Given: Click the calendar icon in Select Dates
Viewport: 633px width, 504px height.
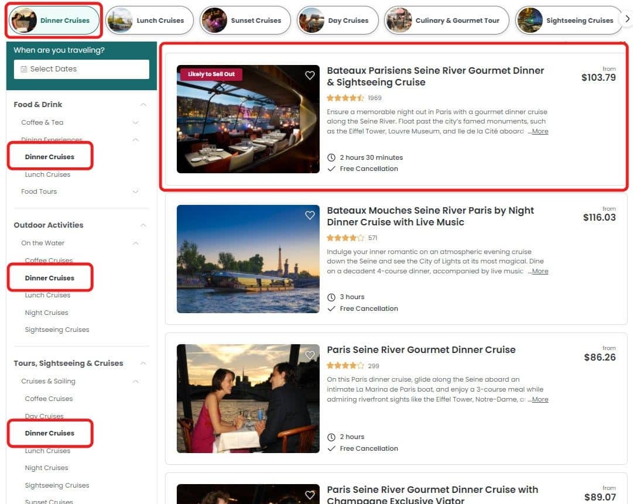Looking at the screenshot, I should point(24,69).
